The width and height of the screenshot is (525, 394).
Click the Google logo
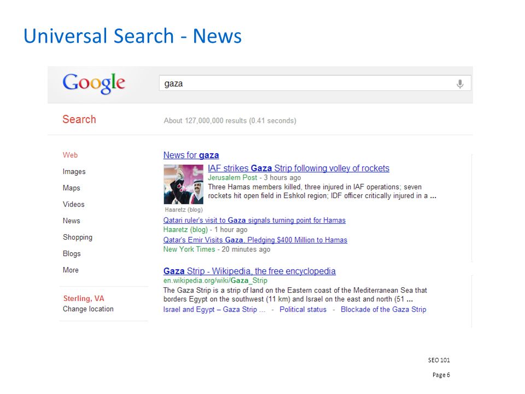tap(94, 83)
